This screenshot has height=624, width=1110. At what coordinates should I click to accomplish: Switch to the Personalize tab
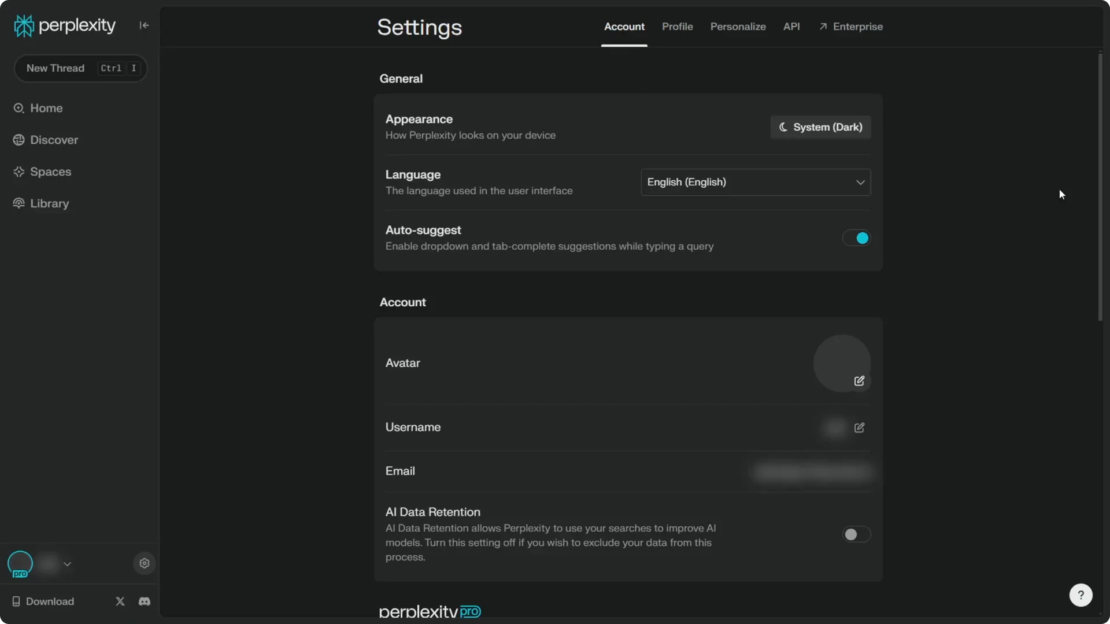coord(738,27)
